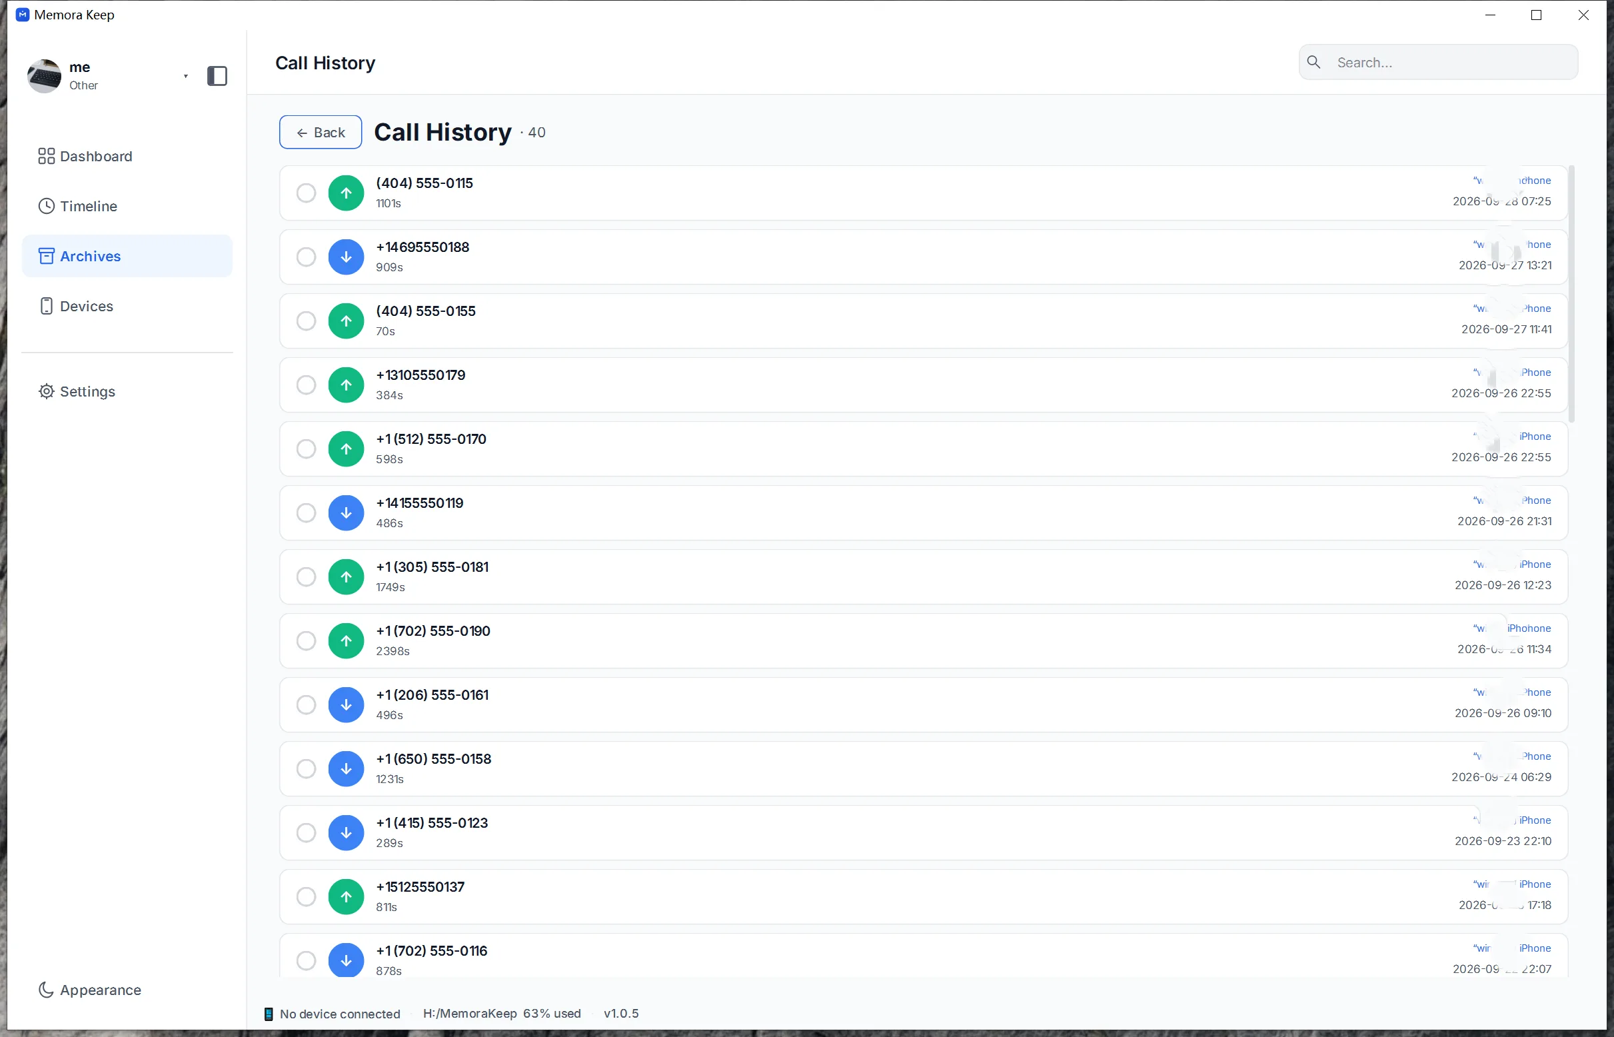This screenshot has width=1614, height=1037.
Task: Maximize the Memora Keep window
Action: (1537, 15)
